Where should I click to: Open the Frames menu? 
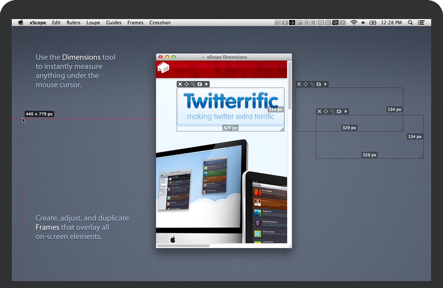click(x=135, y=23)
